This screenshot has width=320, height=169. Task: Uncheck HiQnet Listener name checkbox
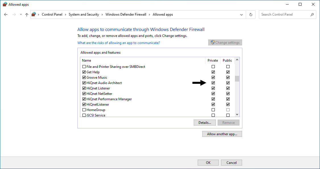[x=84, y=88]
